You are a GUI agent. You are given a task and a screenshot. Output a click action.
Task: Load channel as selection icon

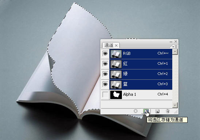pos(135,111)
